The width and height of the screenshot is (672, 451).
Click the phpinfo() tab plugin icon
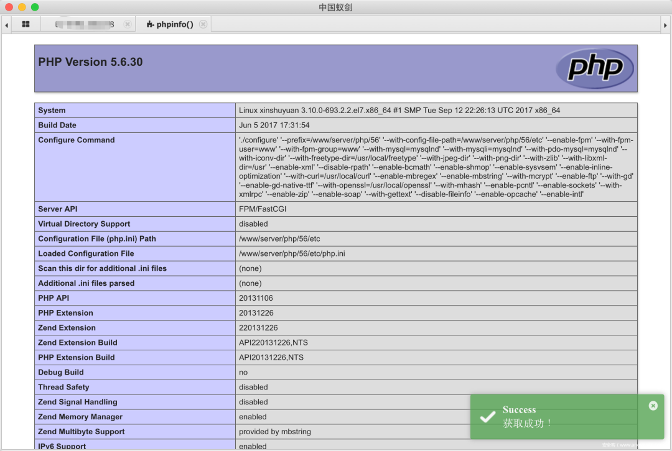pyautogui.click(x=150, y=24)
